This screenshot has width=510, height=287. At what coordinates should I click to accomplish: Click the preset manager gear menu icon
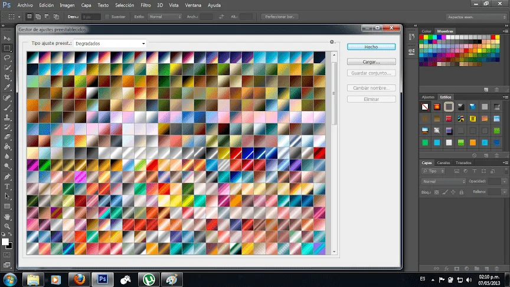click(332, 42)
